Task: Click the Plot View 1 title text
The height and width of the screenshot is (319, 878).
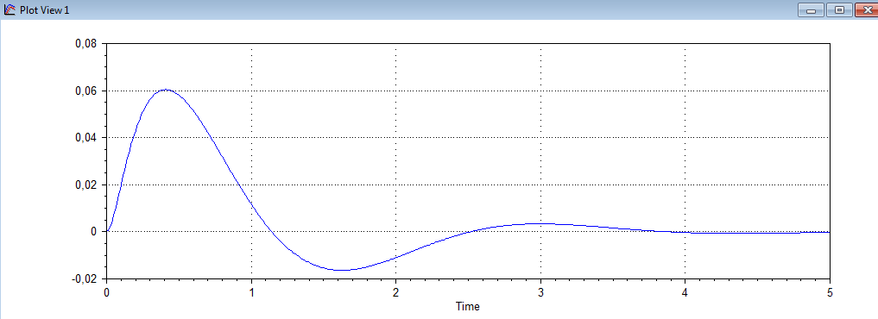Action: pos(44,10)
